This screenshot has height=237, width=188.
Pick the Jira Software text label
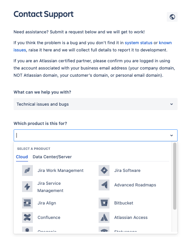point(127,170)
